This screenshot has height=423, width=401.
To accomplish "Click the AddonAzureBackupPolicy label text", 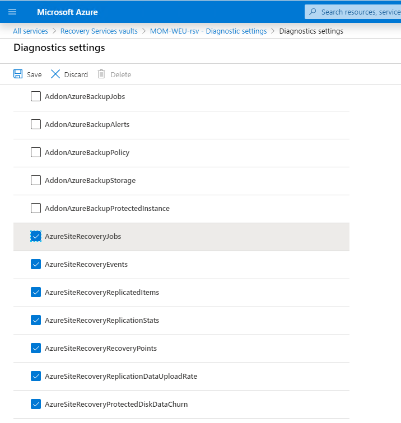I will pyautogui.click(x=87, y=153).
